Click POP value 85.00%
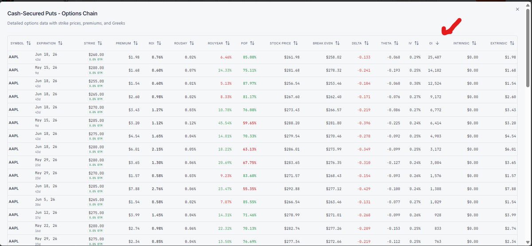 (249, 57)
